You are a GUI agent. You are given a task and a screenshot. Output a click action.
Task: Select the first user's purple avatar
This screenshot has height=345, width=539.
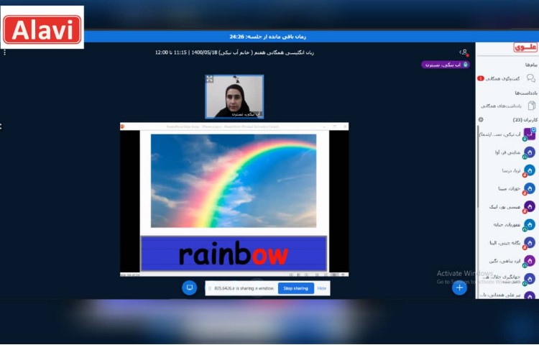tap(529, 134)
